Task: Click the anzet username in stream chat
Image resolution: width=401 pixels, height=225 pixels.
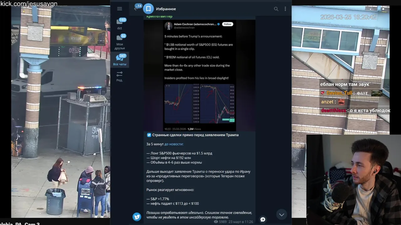Action: coord(328,102)
